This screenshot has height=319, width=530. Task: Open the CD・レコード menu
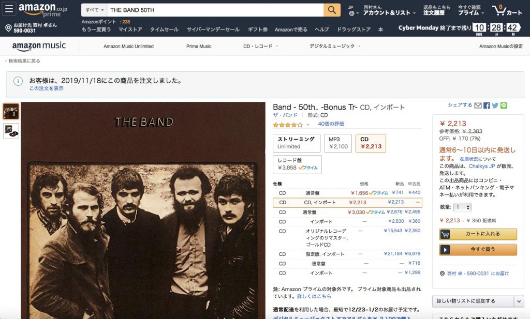coord(261,46)
